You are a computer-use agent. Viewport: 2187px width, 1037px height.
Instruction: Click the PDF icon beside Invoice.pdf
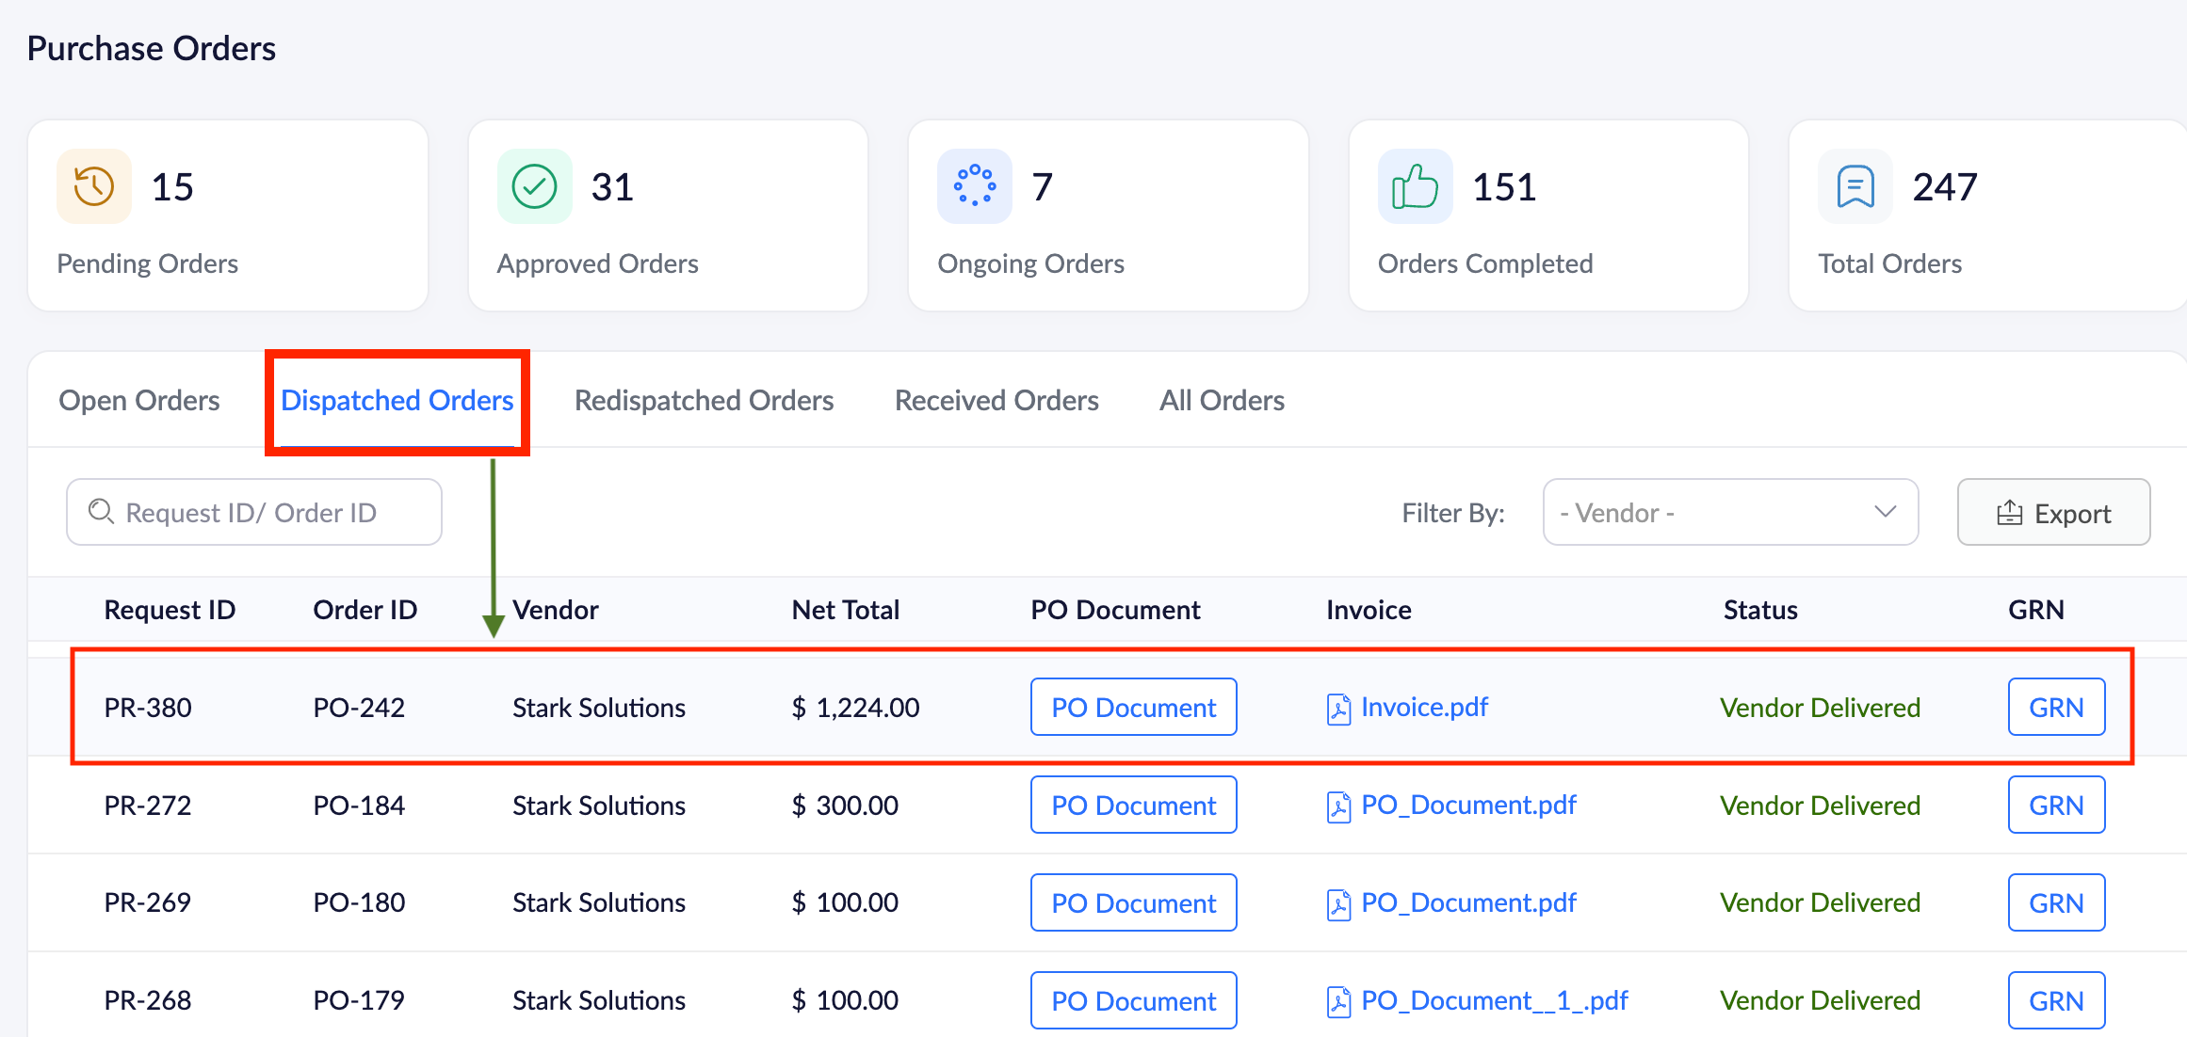pos(1338,709)
